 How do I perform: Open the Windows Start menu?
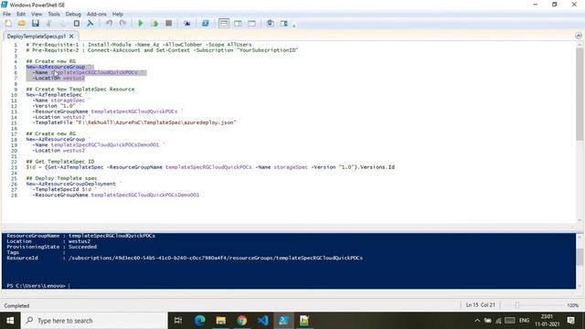(10, 321)
